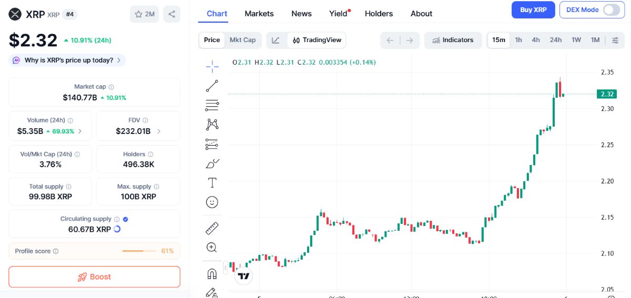This screenshot has height=298, width=631.
Task: Expand the left panel collapse handle
Action: (225, 268)
